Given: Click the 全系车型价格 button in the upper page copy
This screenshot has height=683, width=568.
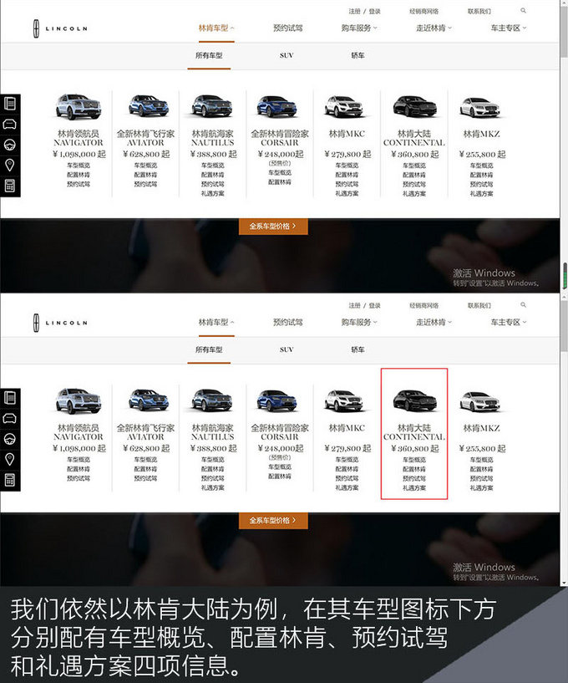Looking at the screenshot, I should [273, 226].
